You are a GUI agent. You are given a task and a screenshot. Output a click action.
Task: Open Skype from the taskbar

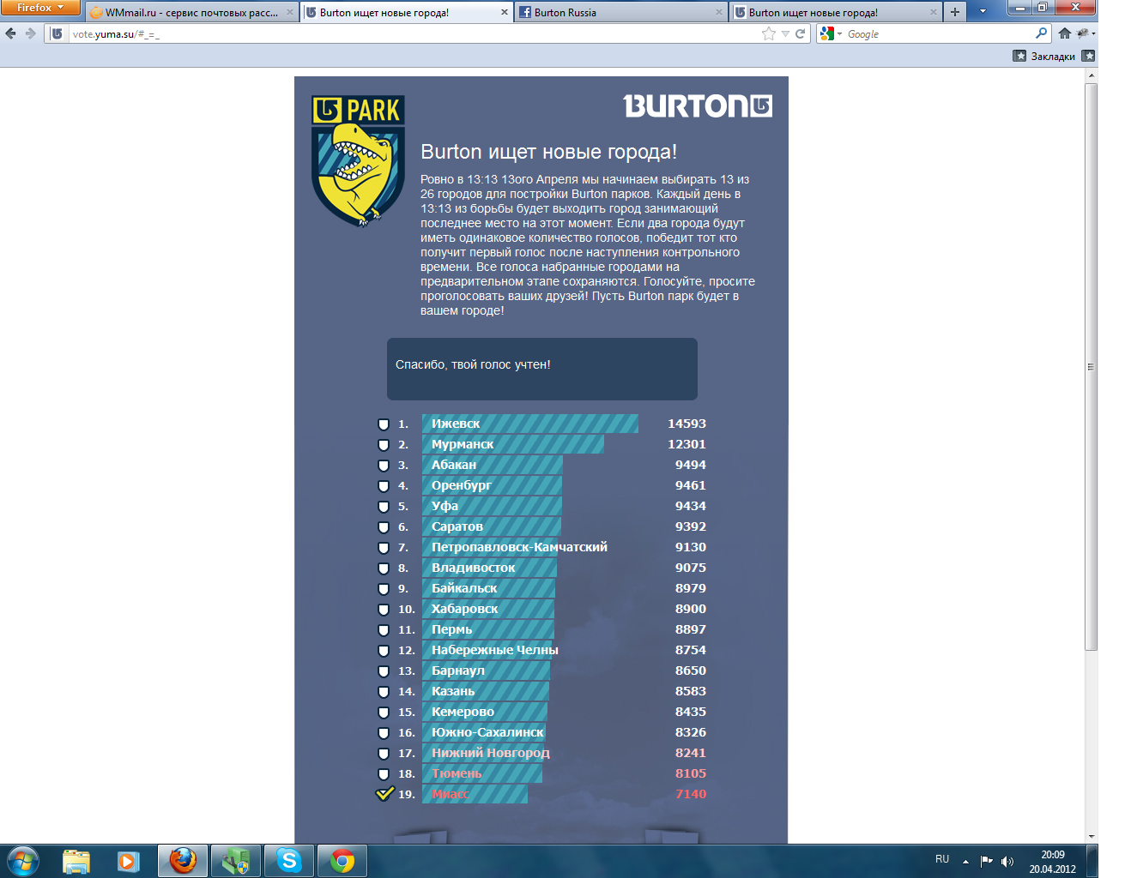pos(289,861)
